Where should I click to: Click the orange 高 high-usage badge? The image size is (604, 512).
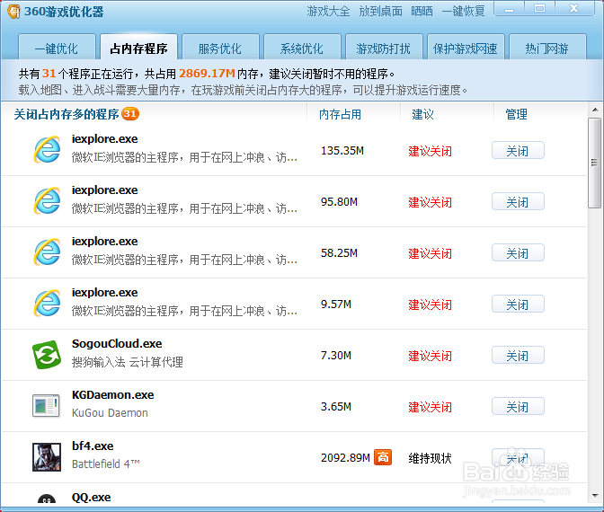click(x=383, y=457)
